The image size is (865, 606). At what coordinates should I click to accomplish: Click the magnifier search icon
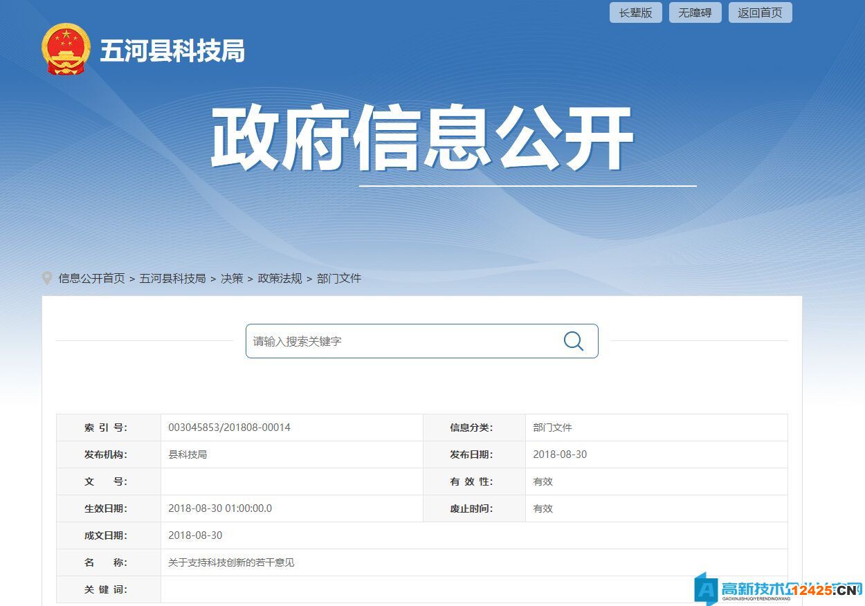coord(573,341)
